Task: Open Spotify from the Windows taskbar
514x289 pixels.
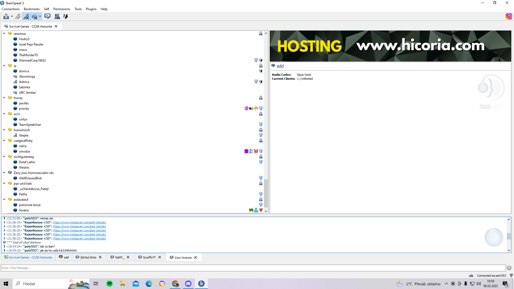Action: pyautogui.click(x=110, y=284)
